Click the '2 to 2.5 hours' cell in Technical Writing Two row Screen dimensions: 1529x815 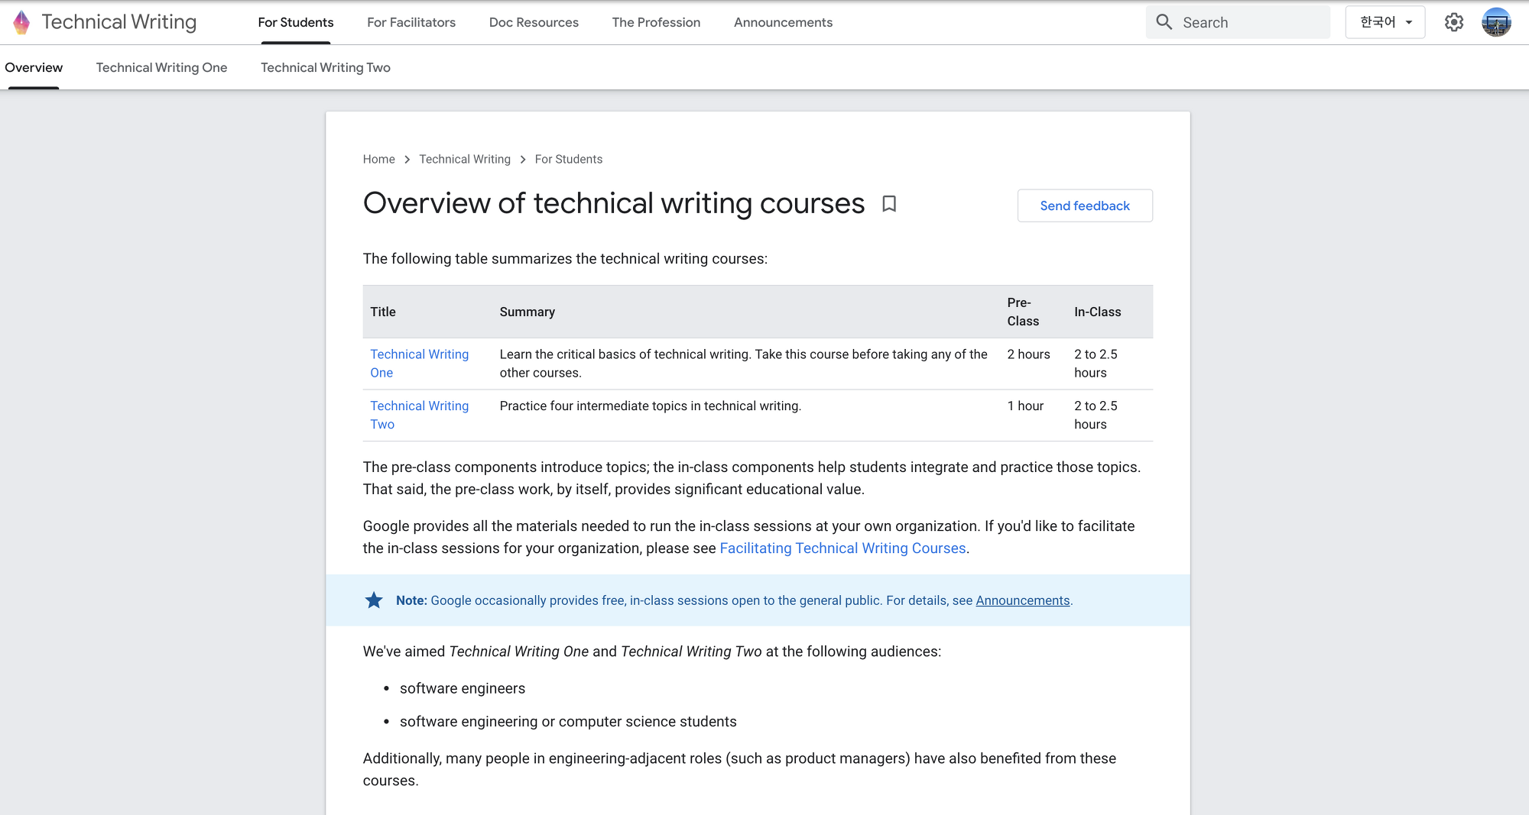tap(1096, 415)
